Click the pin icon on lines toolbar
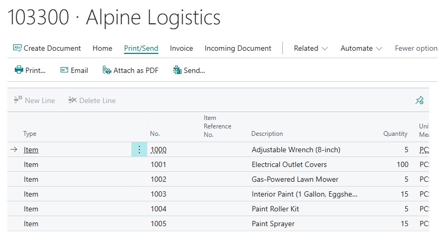Image resolution: width=438 pixels, height=232 pixels. point(420,100)
